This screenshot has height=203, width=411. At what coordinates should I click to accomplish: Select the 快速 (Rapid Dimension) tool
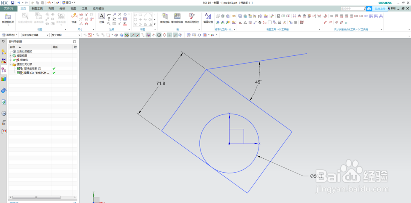[x=74, y=18]
